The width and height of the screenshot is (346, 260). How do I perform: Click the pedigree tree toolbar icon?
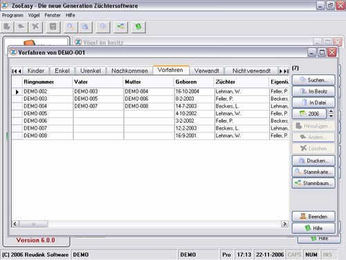coord(120,27)
